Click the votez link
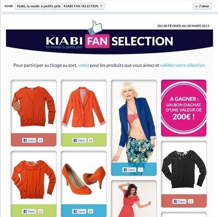This screenshot has width=218, height=217. coord(83,65)
